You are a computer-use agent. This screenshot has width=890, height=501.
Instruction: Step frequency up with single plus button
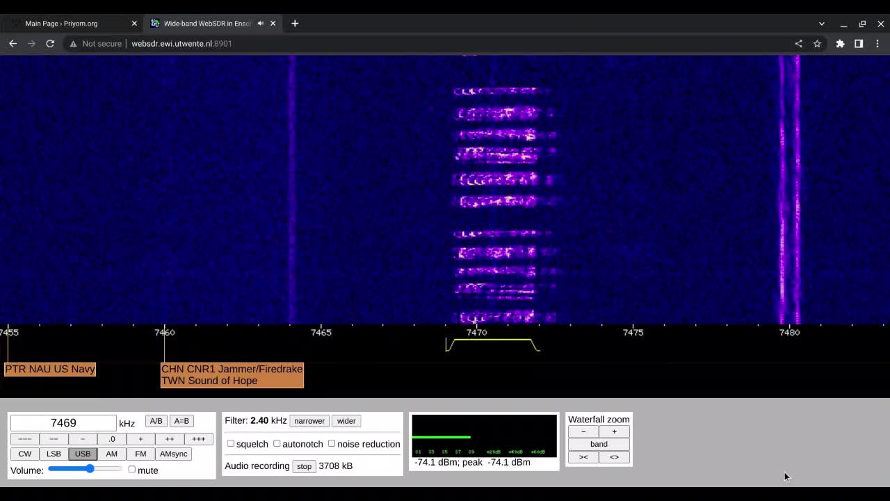140,439
